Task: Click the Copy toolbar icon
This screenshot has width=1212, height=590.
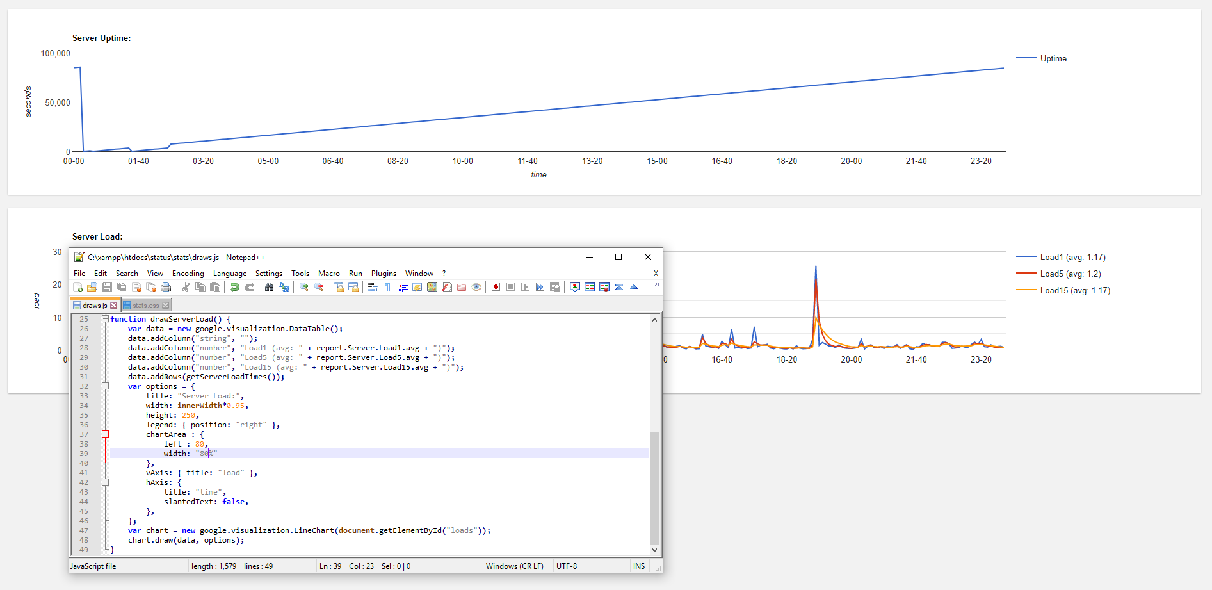Action: pyautogui.click(x=200, y=287)
